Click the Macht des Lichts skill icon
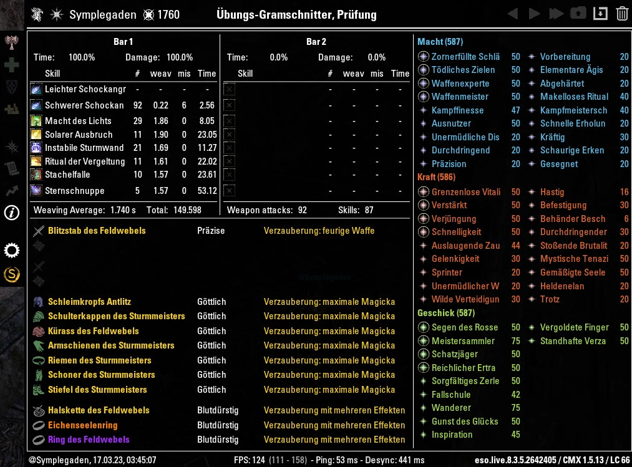Image resolution: width=632 pixels, height=467 pixels. [x=36, y=121]
